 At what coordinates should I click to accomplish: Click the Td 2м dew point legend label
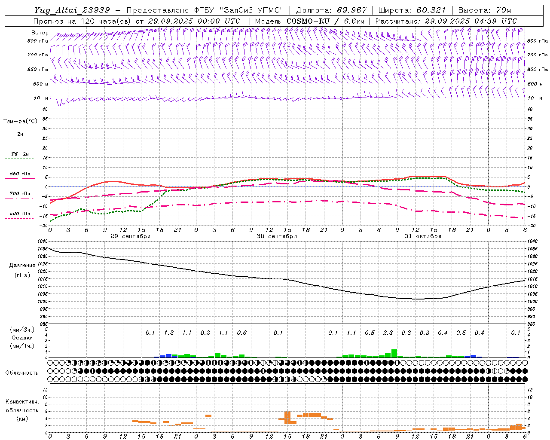click(x=20, y=154)
